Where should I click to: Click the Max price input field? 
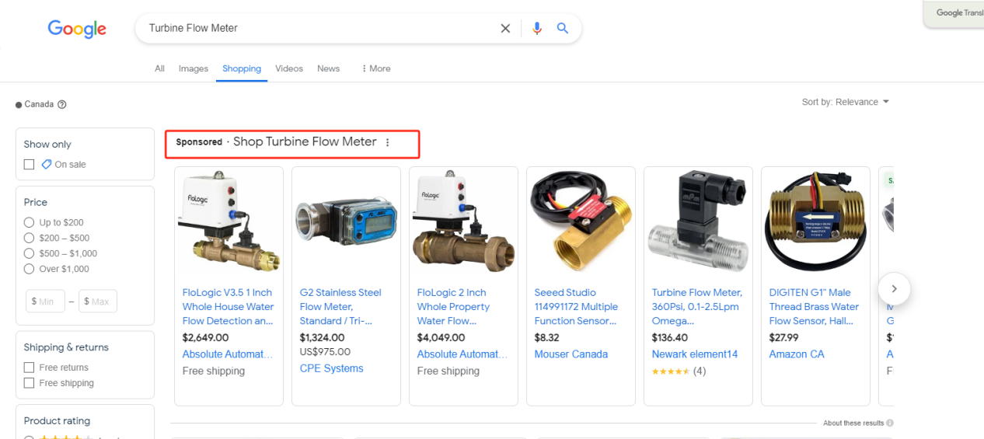coord(98,301)
